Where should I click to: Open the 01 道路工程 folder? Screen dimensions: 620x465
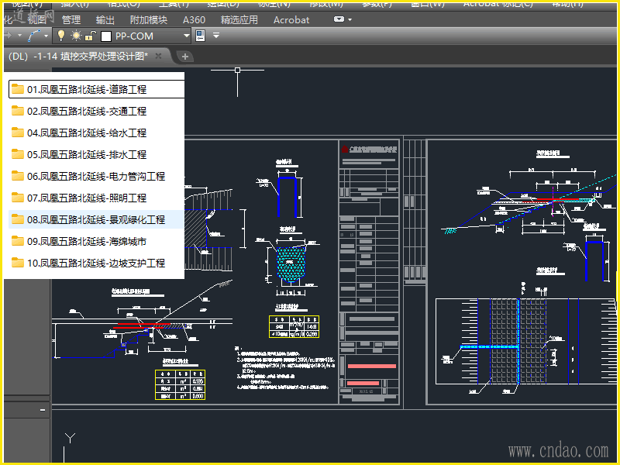tap(86, 89)
